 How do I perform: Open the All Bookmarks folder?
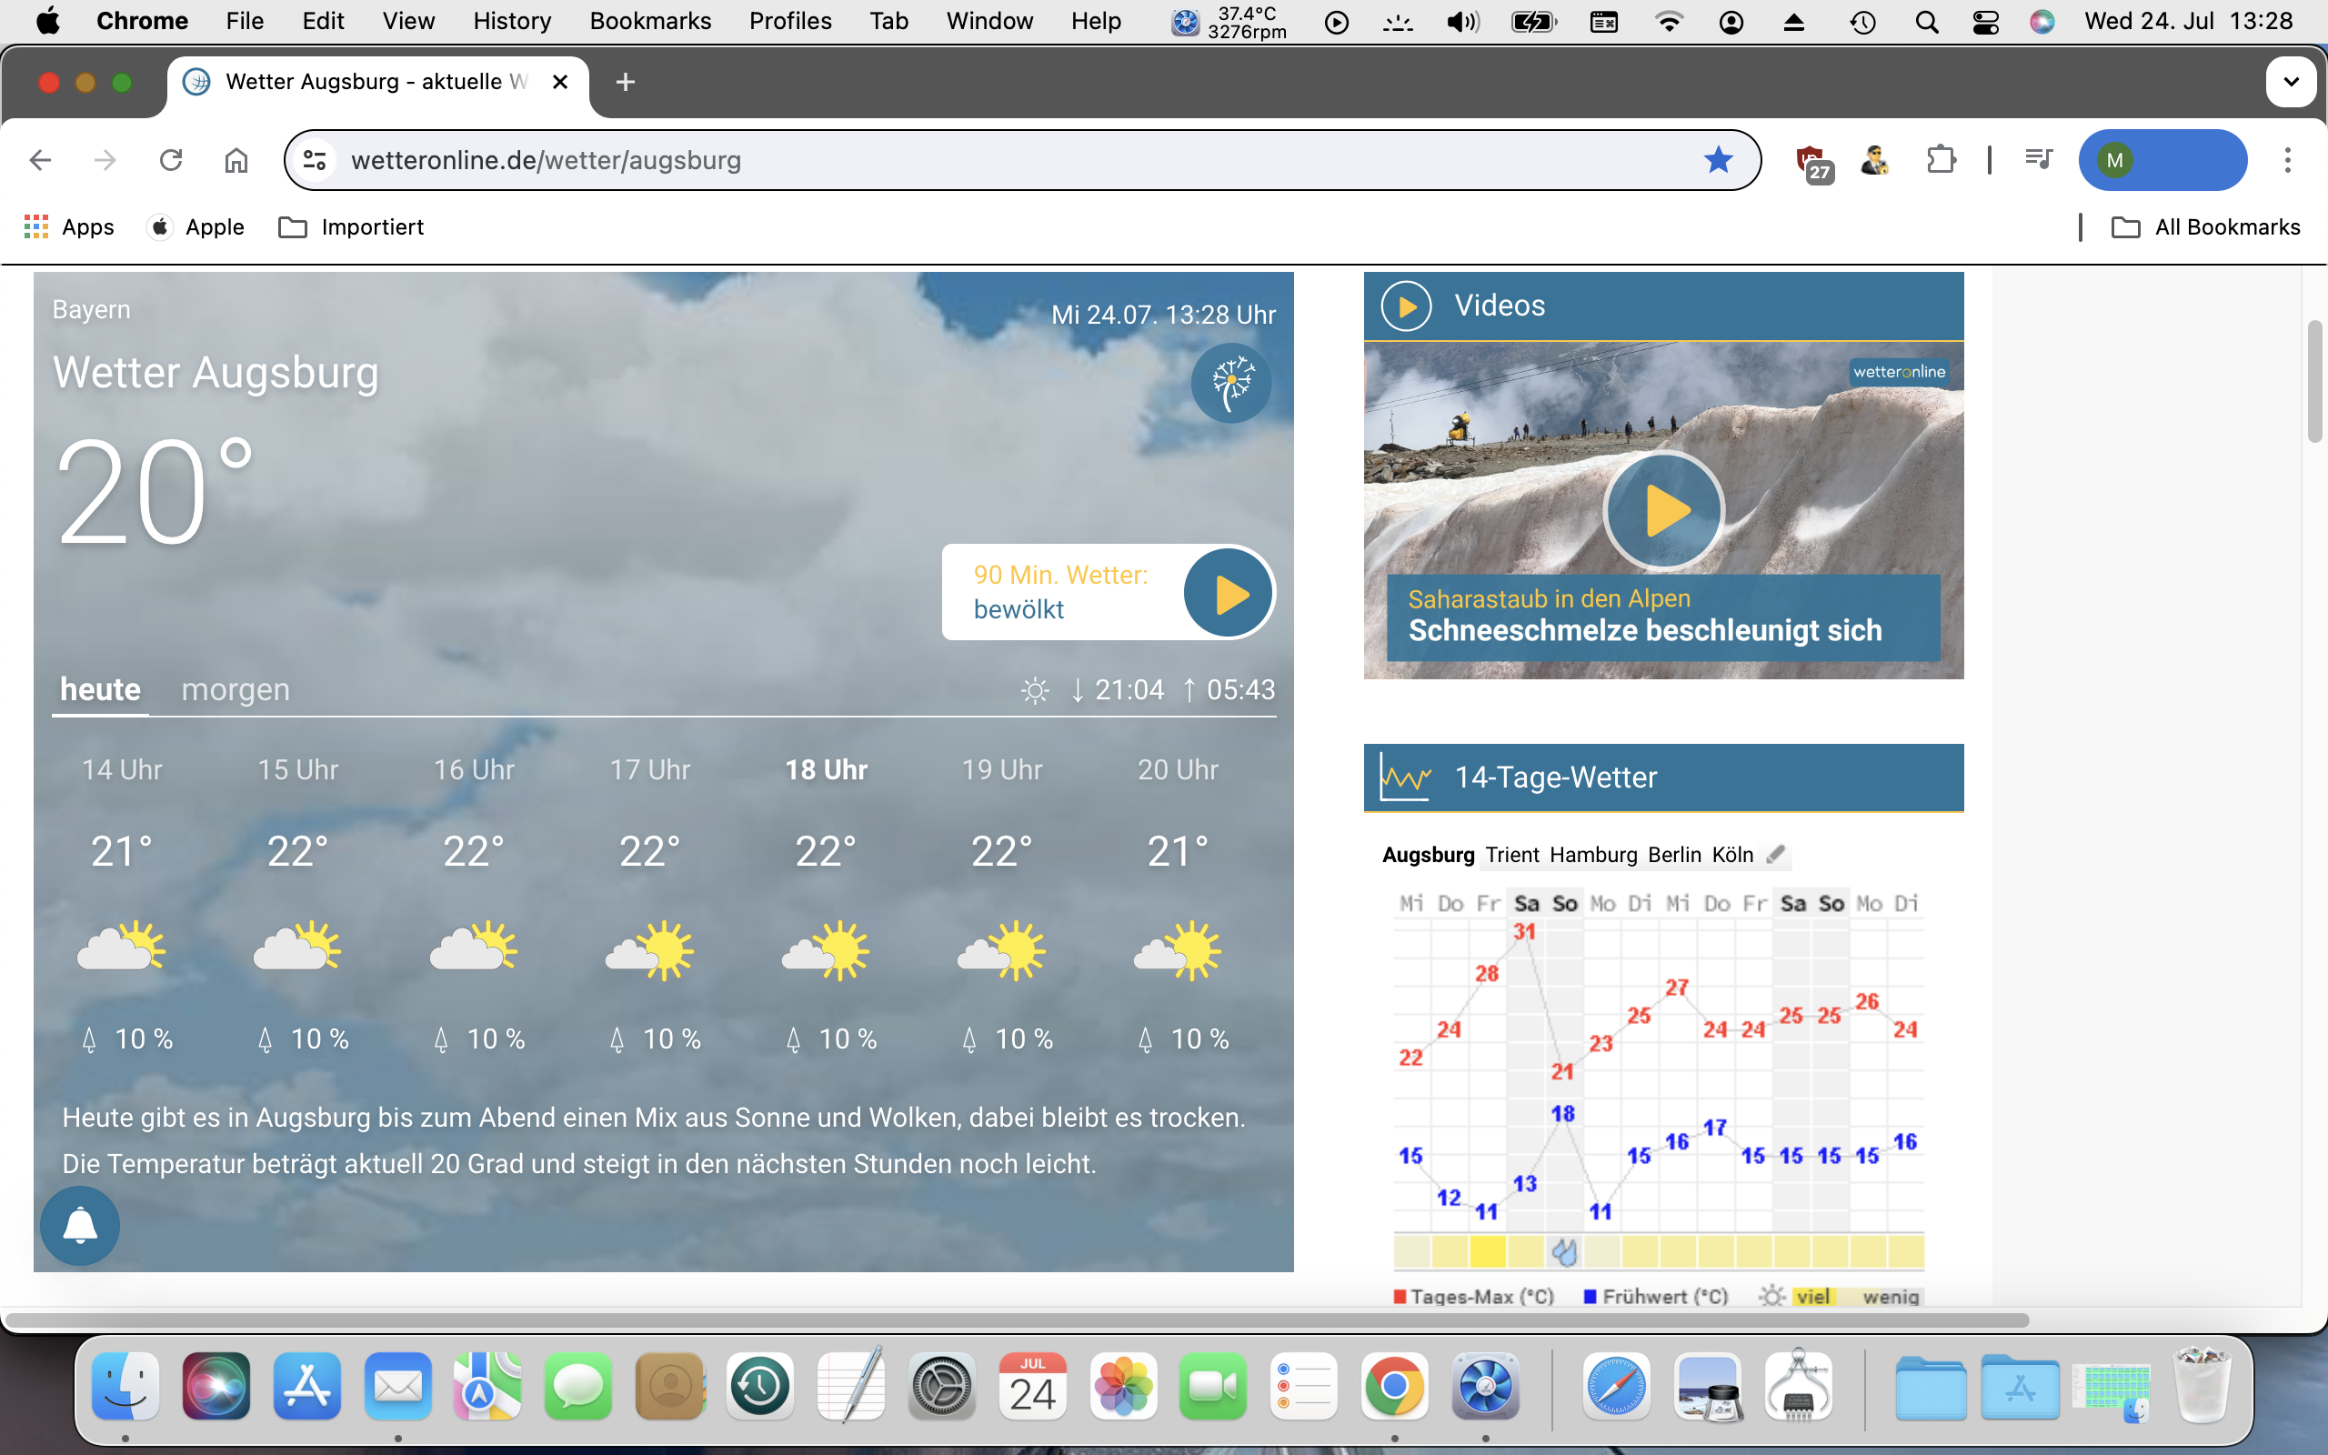[x=2206, y=227]
